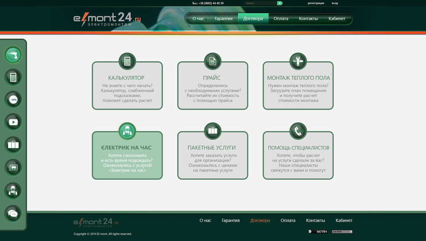Click the electrician worker sidebar icon
Viewport: 426px width, 241px height.
[x=13, y=191]
